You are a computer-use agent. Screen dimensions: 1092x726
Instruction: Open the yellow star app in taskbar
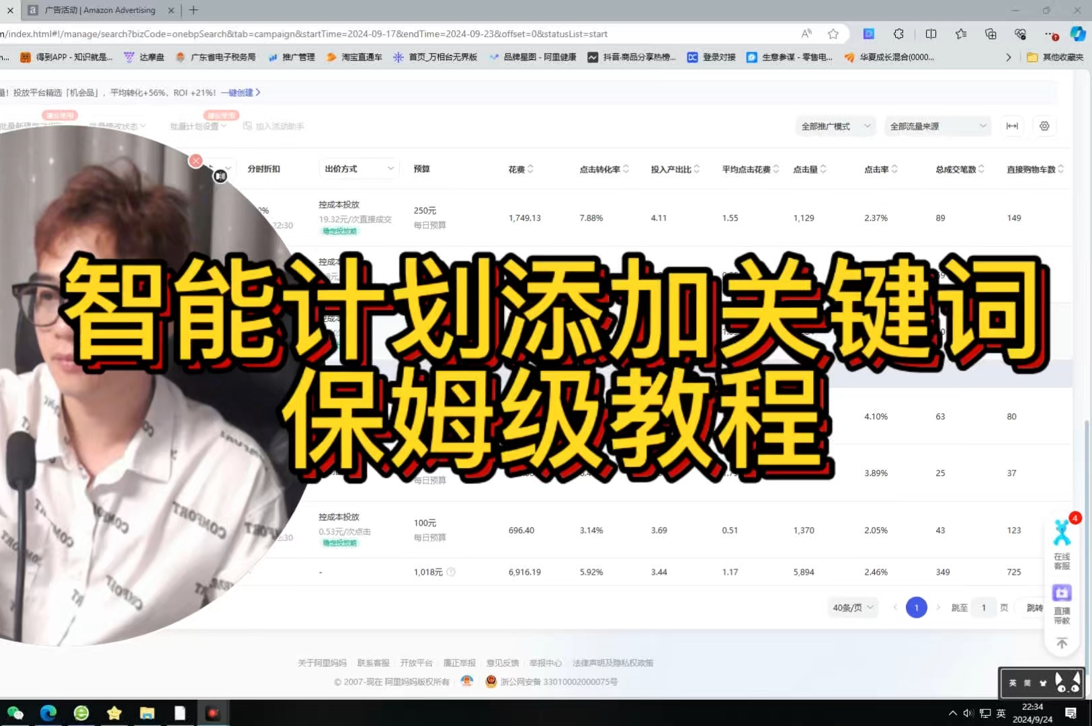[114, 713]
